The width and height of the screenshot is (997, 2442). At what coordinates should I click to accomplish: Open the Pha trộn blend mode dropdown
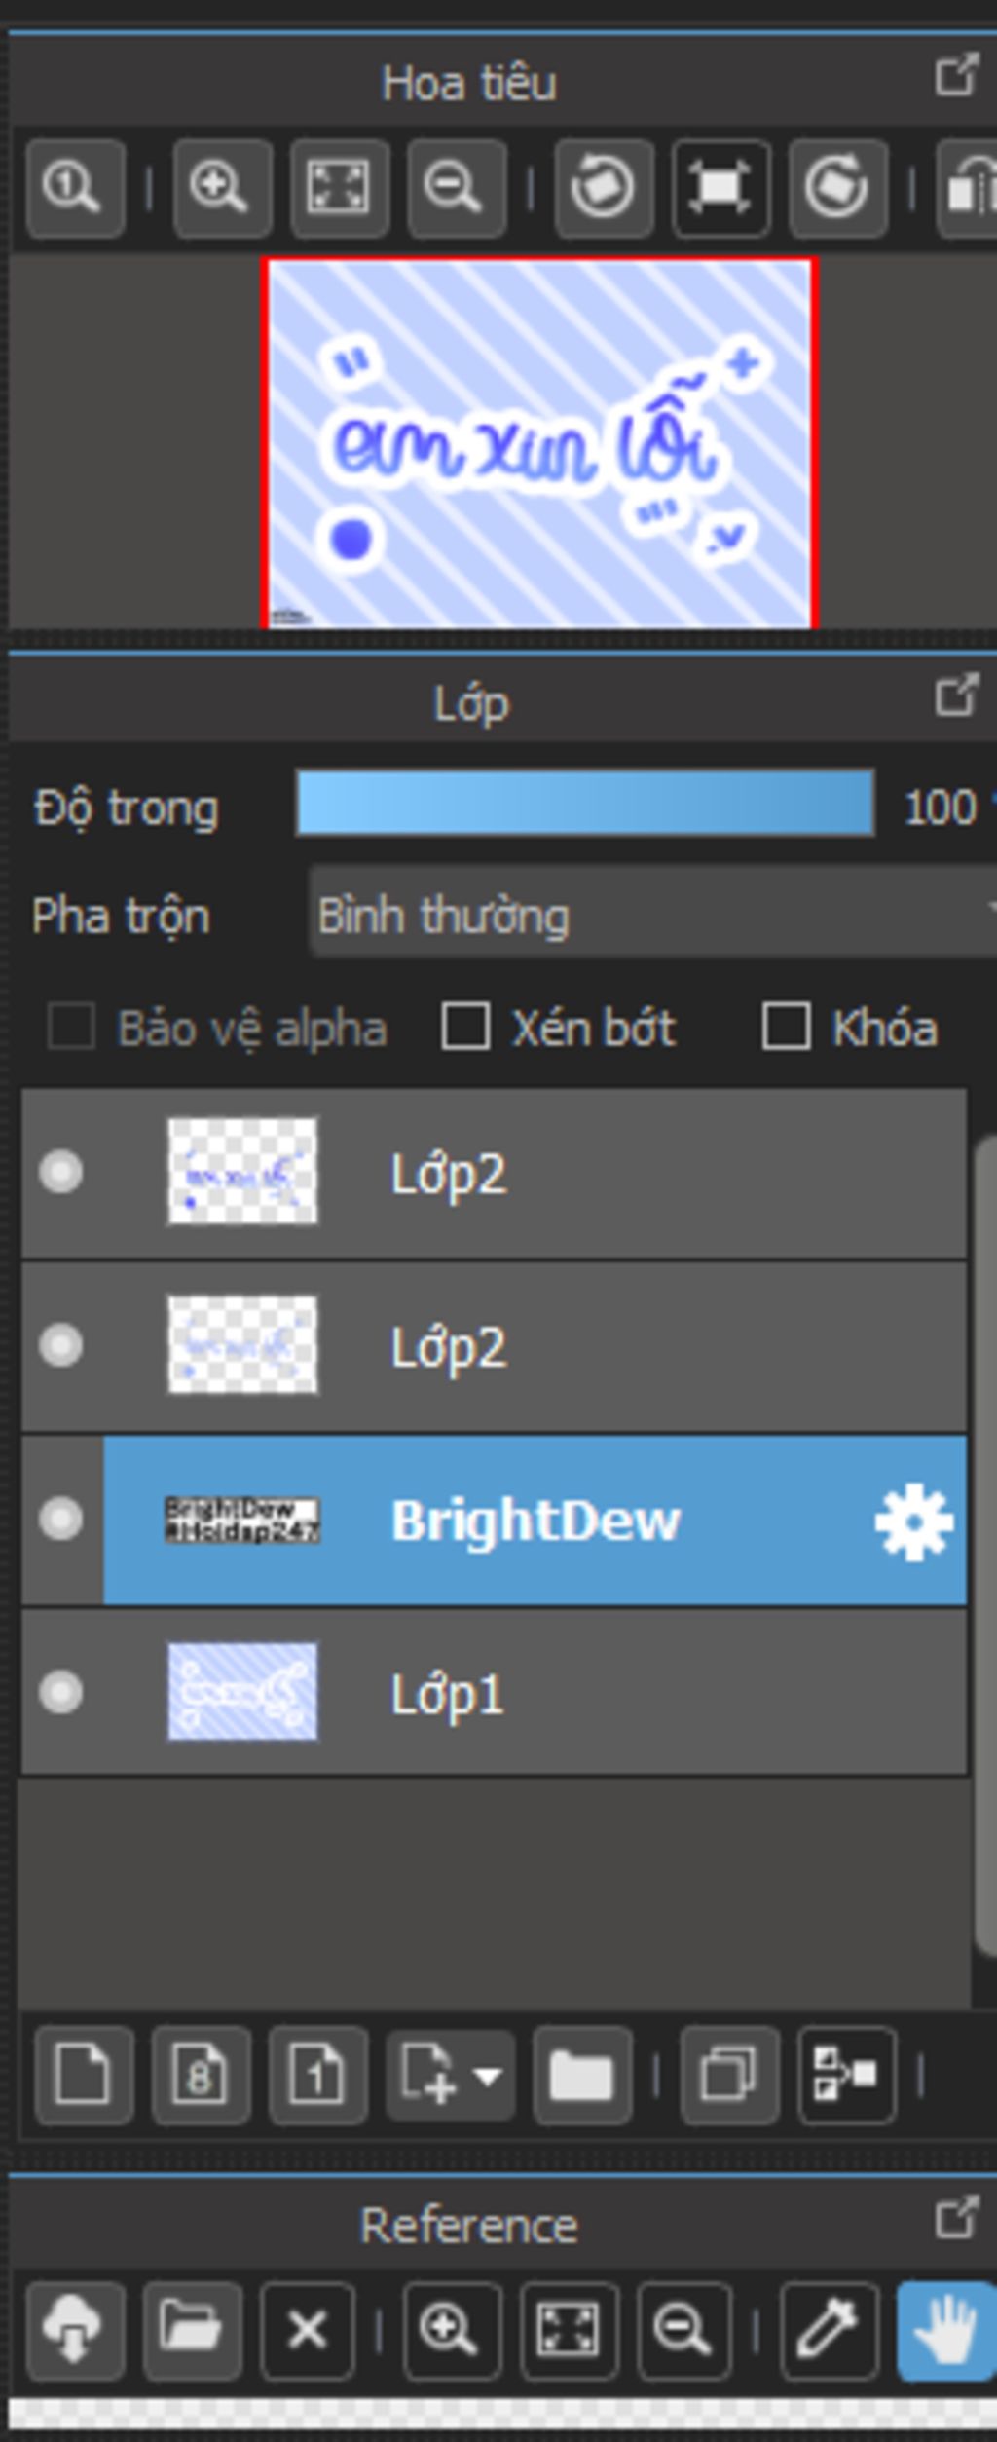[x=652, y=916]
